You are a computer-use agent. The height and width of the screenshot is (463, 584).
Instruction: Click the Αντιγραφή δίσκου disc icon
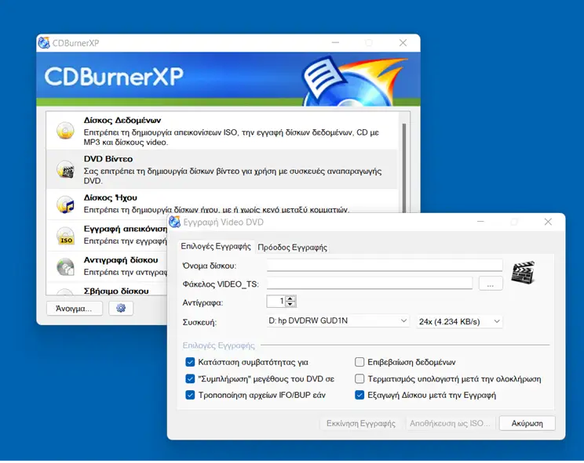[x=66, y=267]
